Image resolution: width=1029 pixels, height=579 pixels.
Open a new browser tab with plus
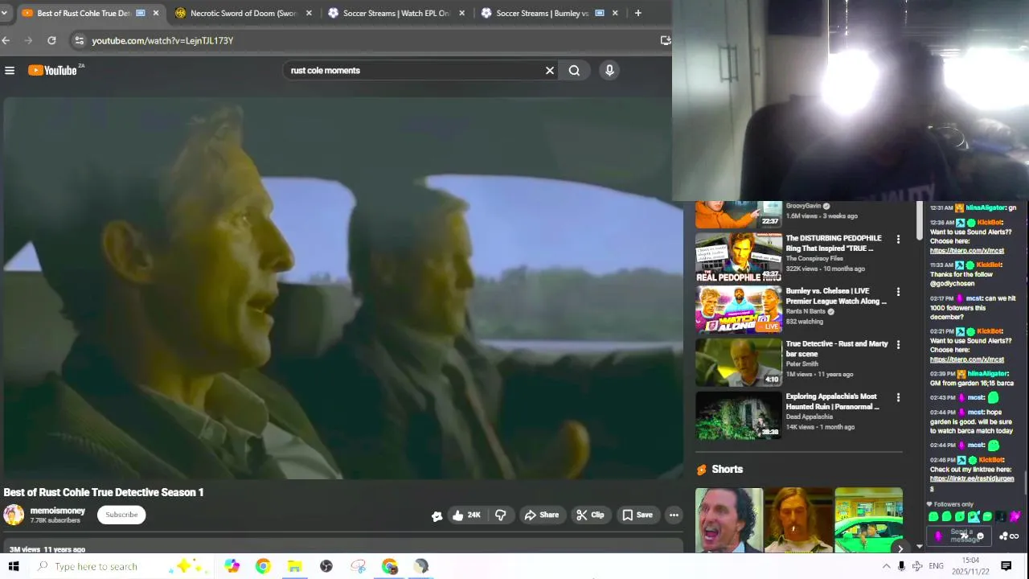[637, 13]
